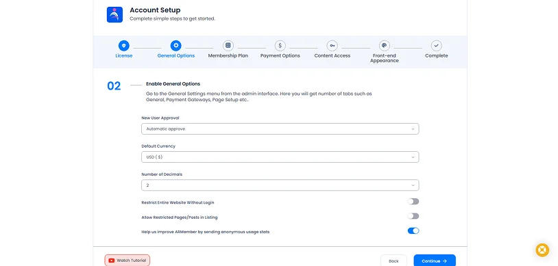Click the New User Approval label
This screenshot has height=266, width=558.
click(x=160, y=118)
